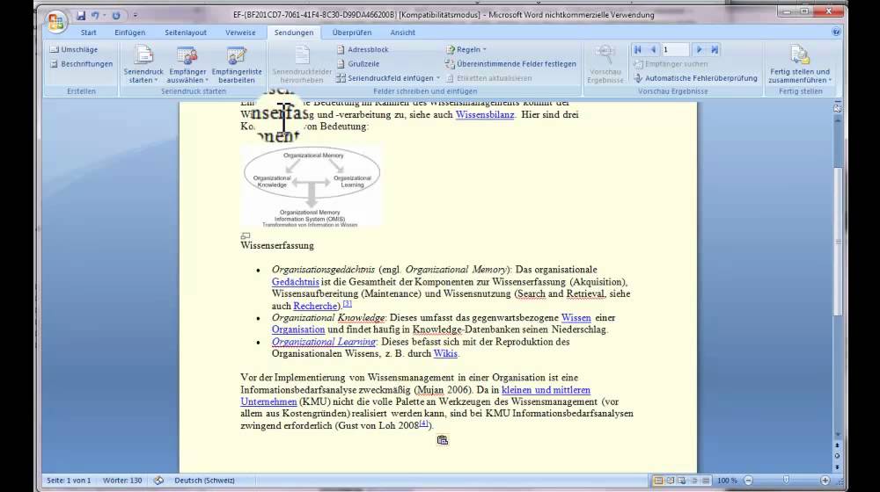Click Seriendruckfelder hervorheben icon
Screen dimensions: 880x492
[x=302, y=64]
